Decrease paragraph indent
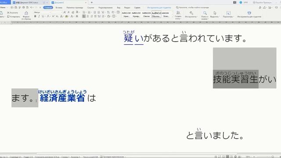 tap(95, 12)
